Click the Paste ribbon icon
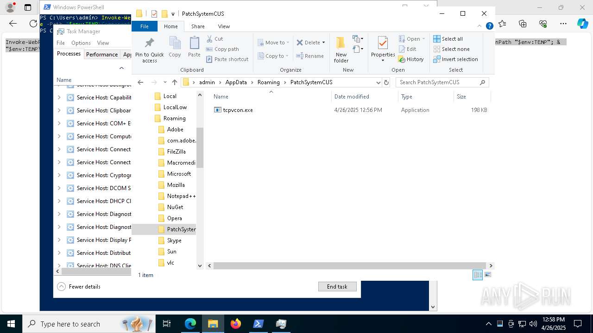 click(194, 47)
